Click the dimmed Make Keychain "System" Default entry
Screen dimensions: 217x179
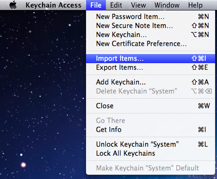(x=150, y=168)
